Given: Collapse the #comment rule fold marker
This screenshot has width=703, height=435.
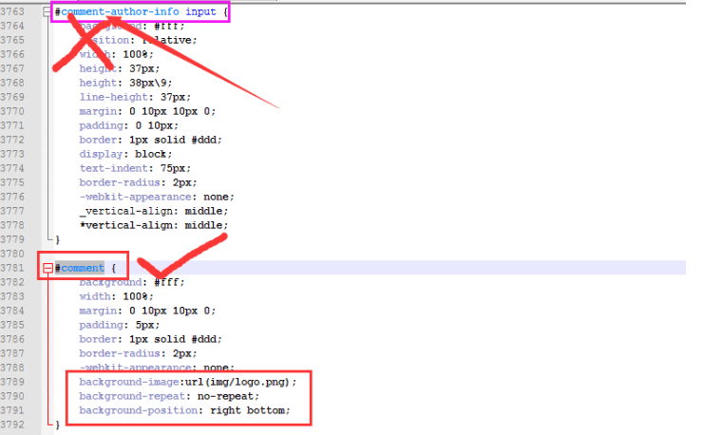Looking at the screenshot, I should (47, 269).
